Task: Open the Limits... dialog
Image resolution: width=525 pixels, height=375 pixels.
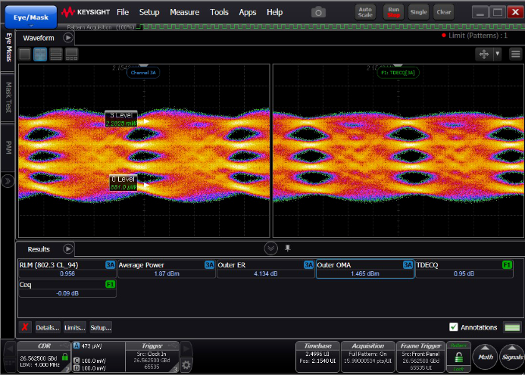Action: pyautogui.click(x=75, y=327)
